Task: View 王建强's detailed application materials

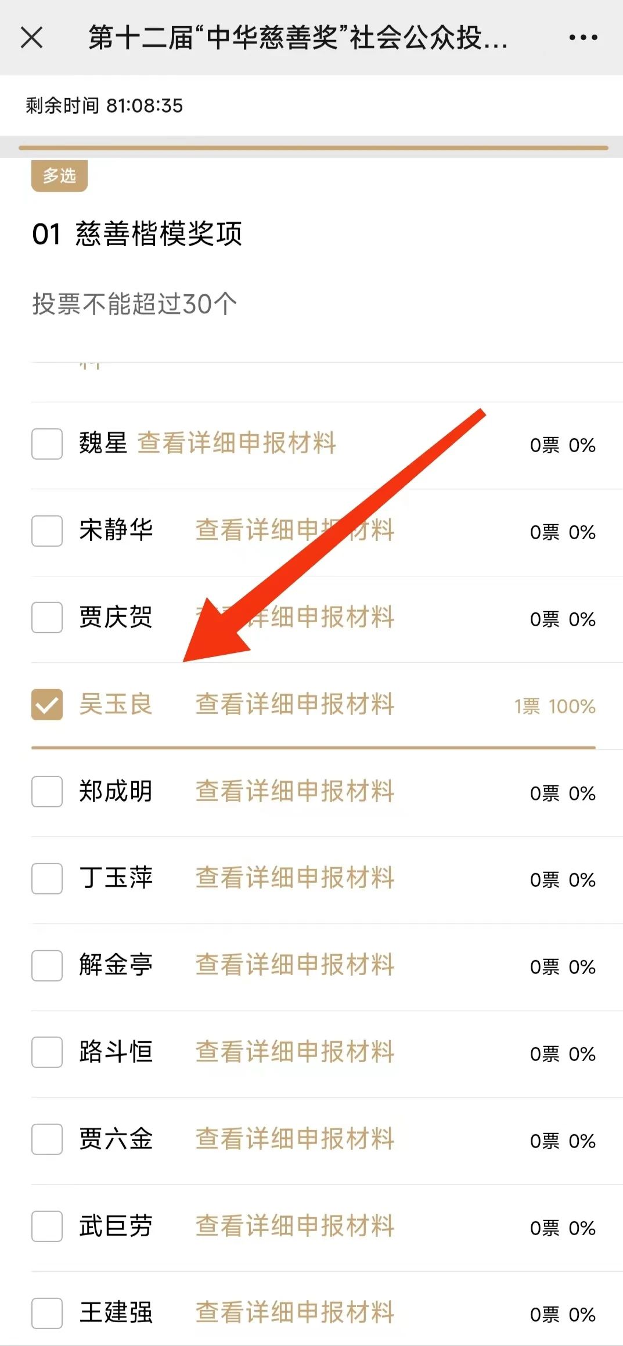Action: pos(294,1312)
